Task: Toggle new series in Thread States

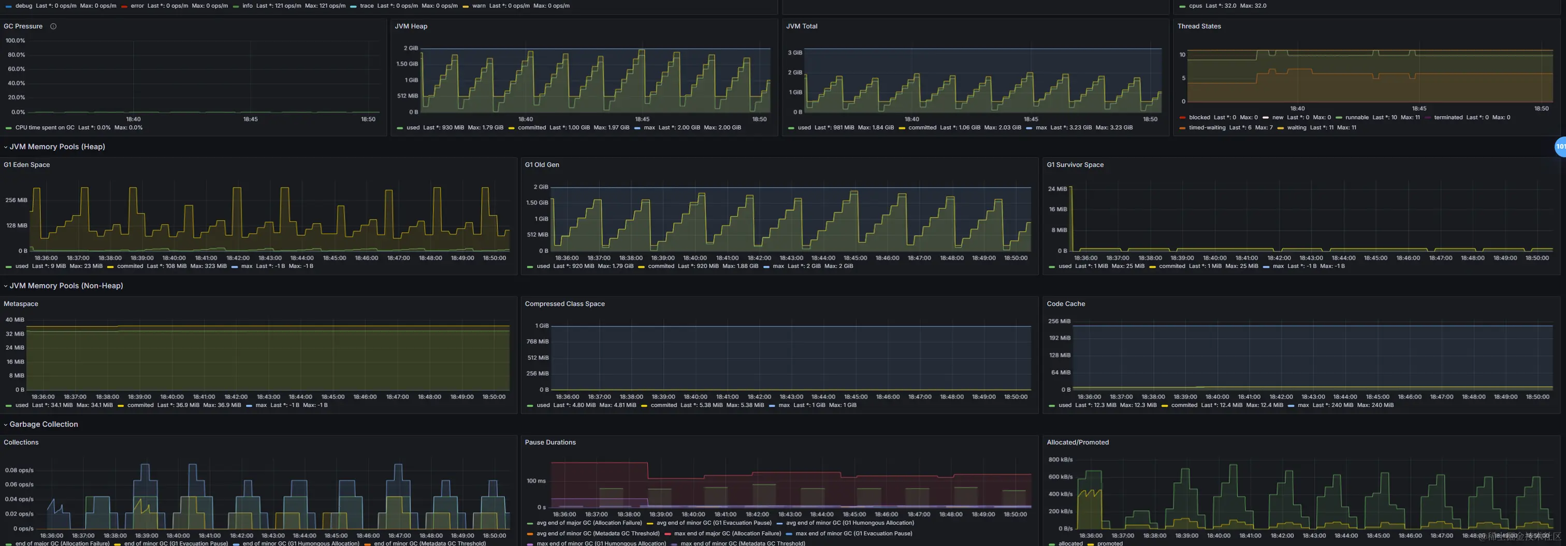Action: click(1278, 118)
